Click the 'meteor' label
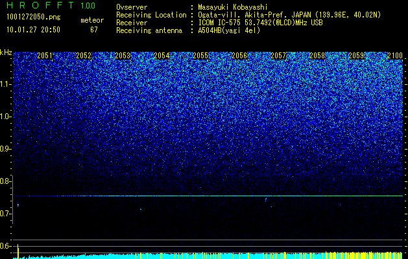The height and width of the screenshot is (259, 408). [92, 20]
